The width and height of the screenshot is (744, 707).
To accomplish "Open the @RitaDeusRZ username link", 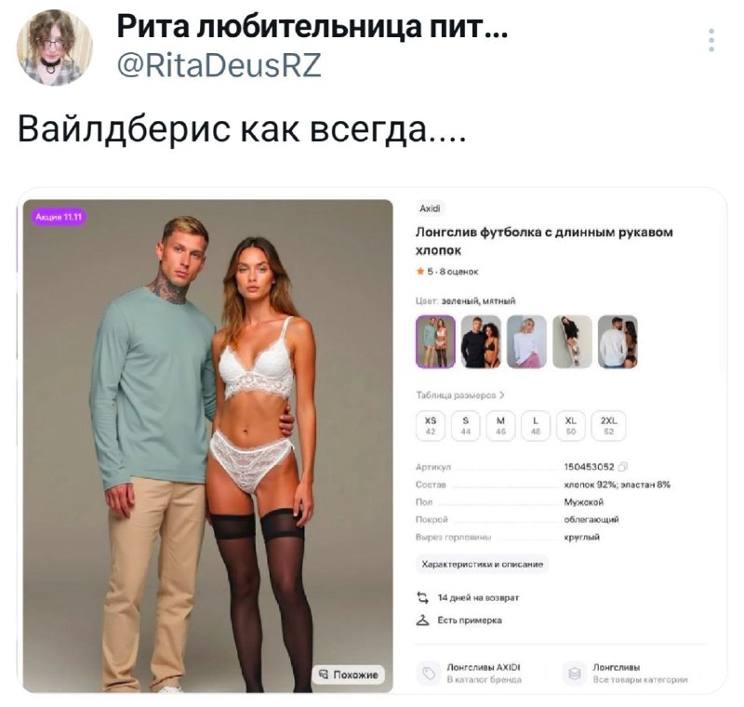I will [219, 65].
